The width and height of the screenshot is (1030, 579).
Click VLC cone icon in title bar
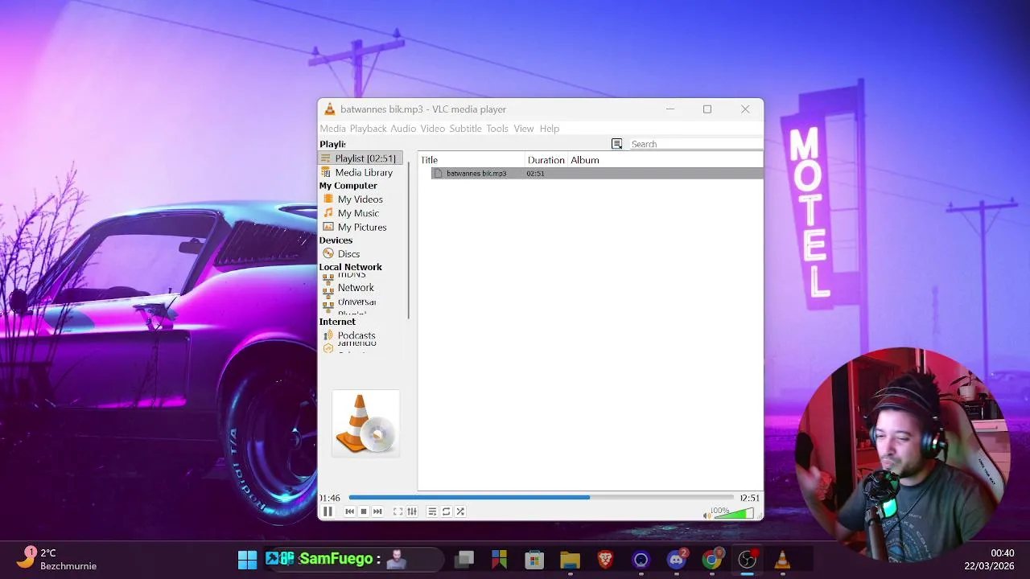330,109
